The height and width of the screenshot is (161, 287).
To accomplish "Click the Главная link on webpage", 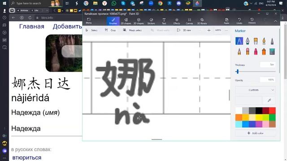I will click(32, 26).
